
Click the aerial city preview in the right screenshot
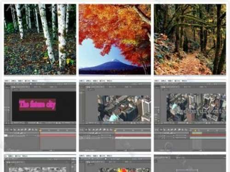point(196,107)
